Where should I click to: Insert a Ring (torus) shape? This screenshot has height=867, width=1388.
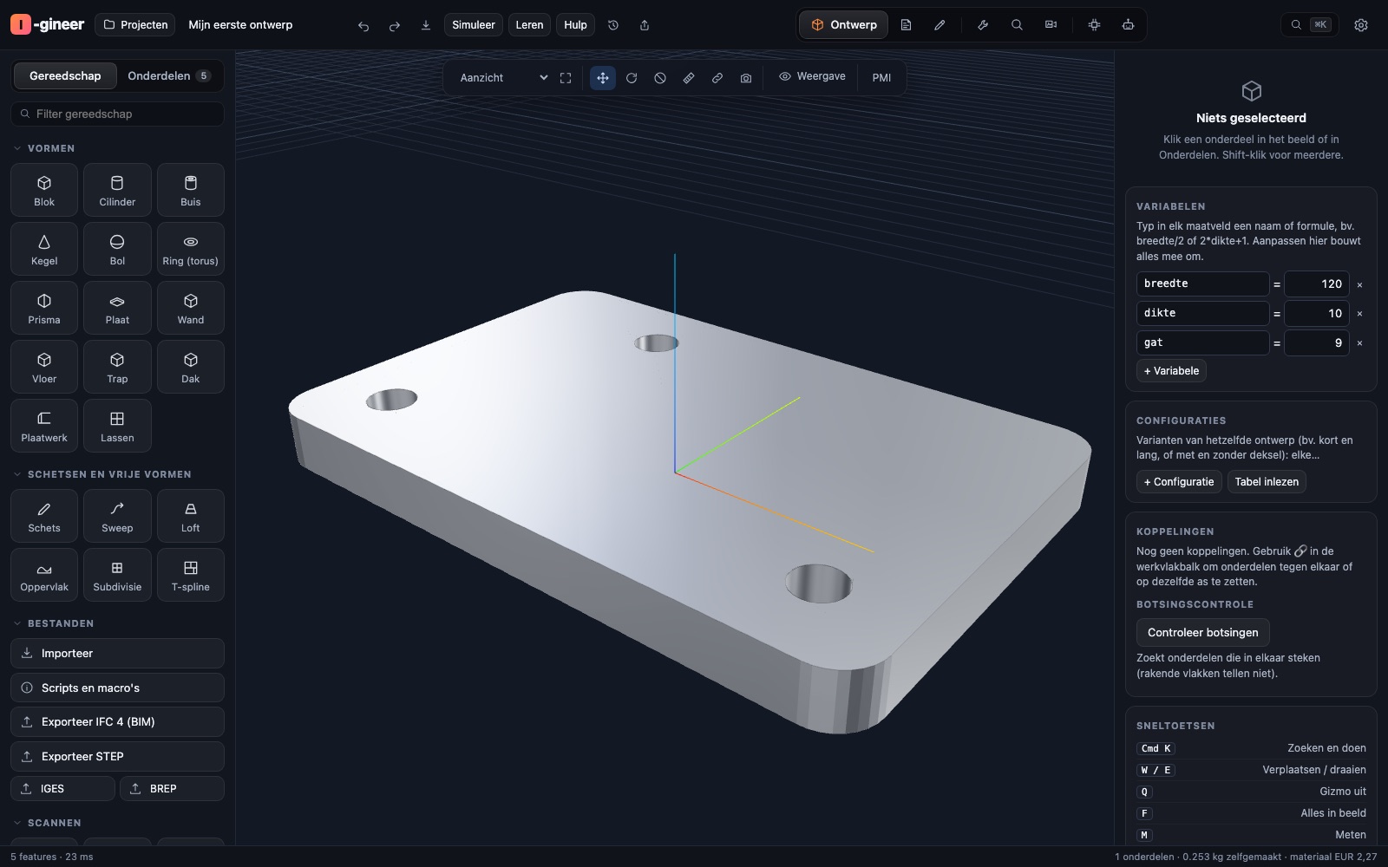pos(190,249)
